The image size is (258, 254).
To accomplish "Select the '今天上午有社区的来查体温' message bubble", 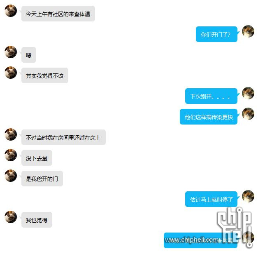I will pos(58,14).
